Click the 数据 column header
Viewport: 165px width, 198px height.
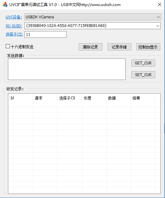click(118, 98)
